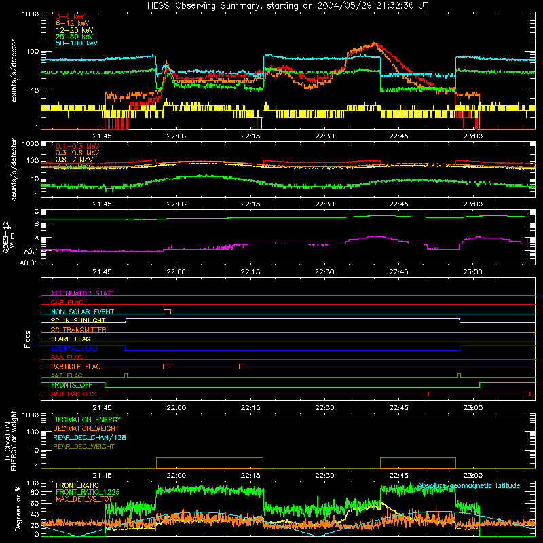
Task: Select the red BAD_PACKETS label
Action: [74, 394]
